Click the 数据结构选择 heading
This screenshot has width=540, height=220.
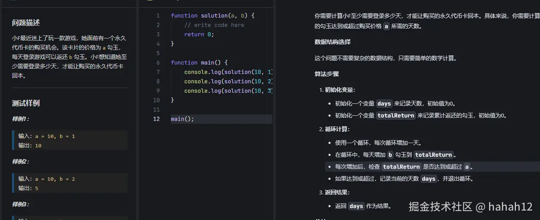333,42
